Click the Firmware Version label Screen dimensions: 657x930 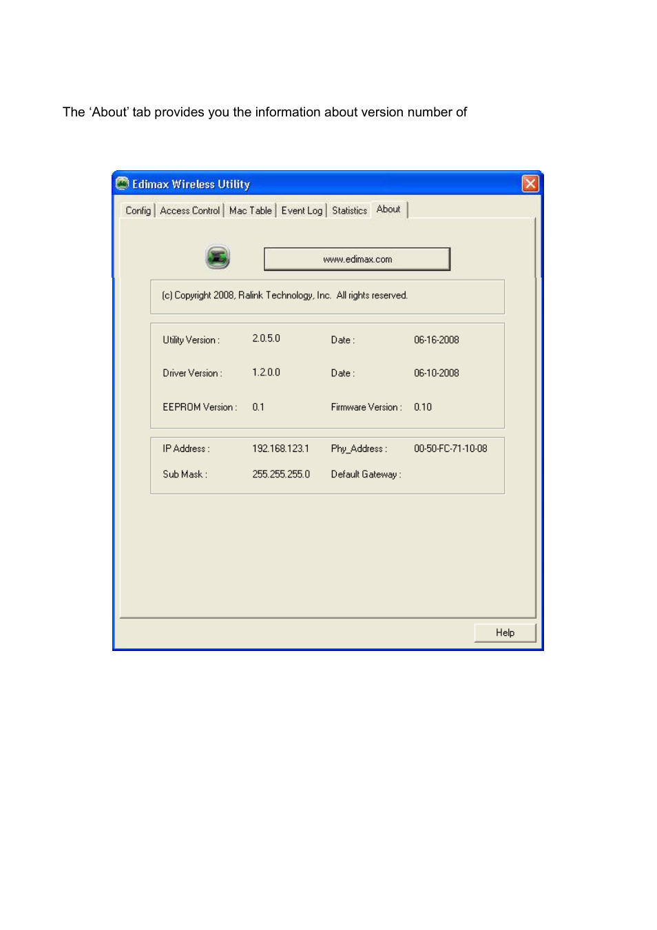coord(366,407)
